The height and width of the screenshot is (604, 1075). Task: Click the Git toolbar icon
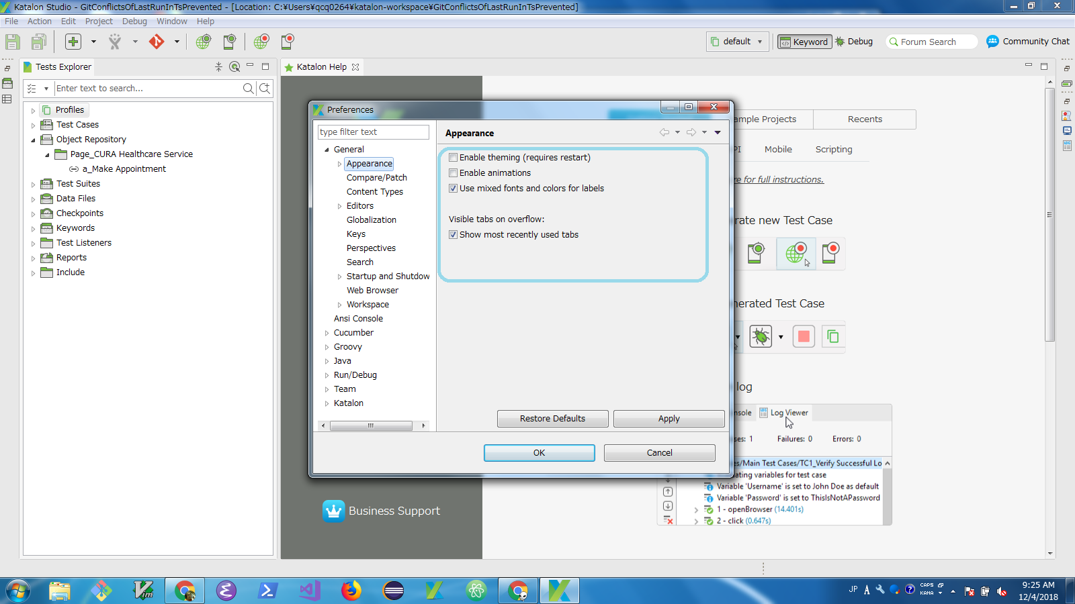(x=157, y=42)
